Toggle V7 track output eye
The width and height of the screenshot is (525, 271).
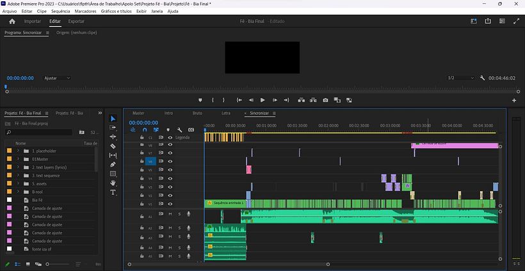click(170, 153)
